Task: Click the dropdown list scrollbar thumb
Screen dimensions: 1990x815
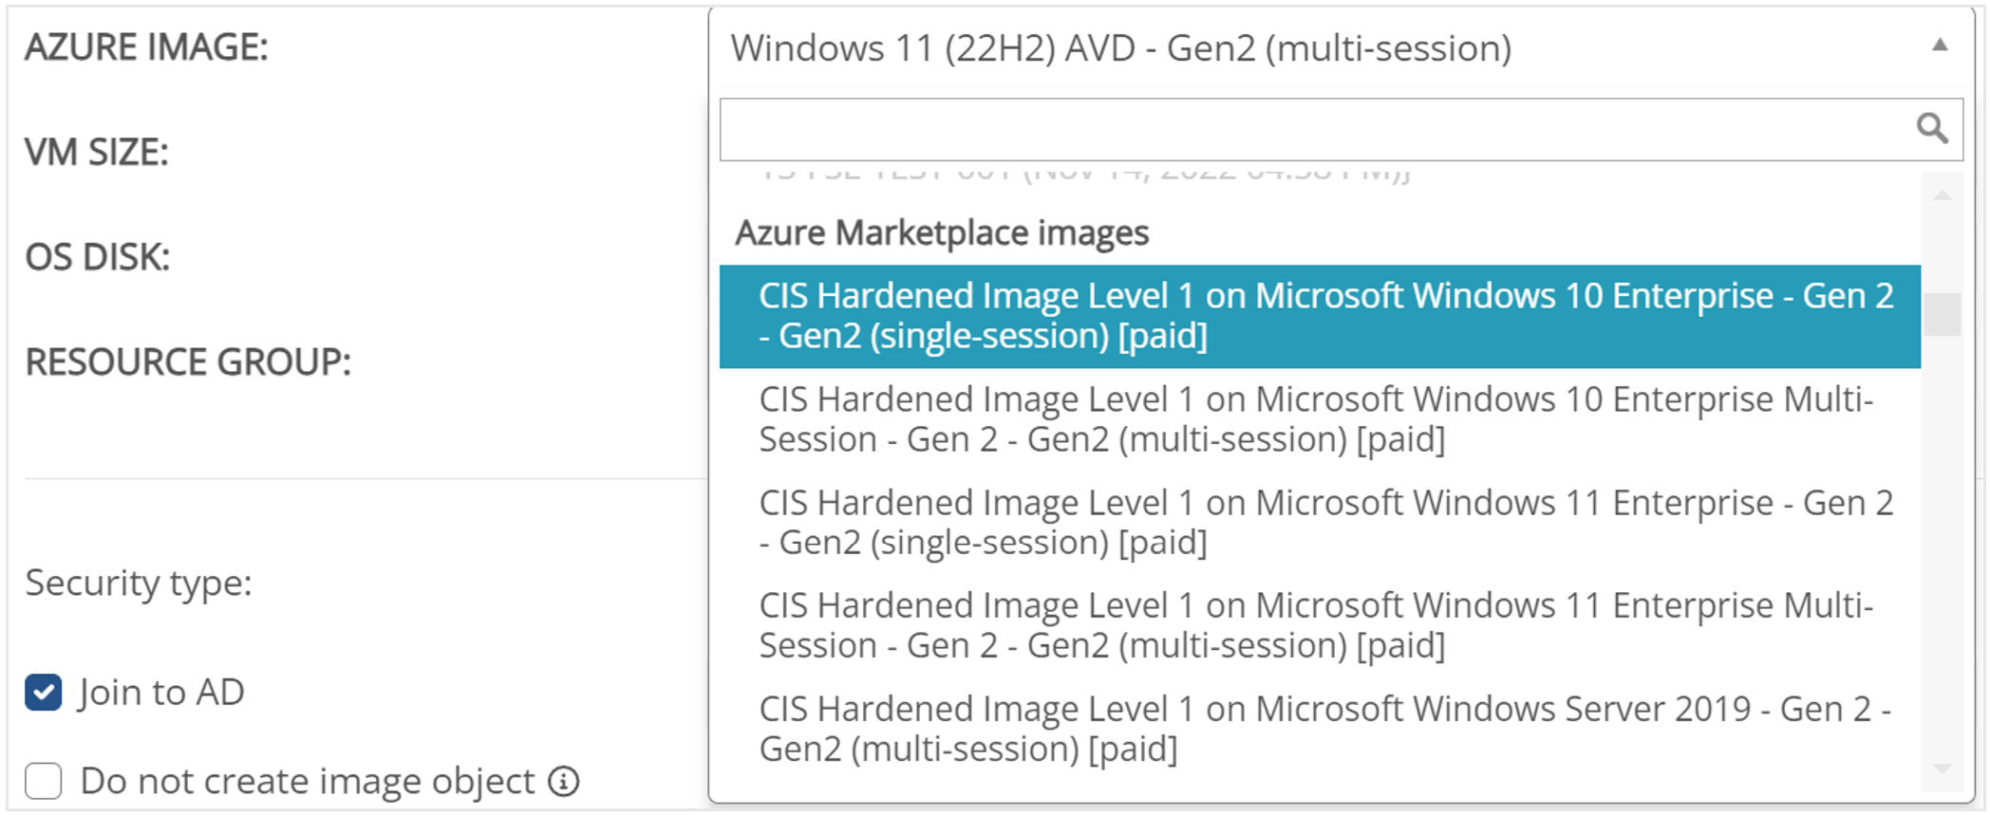Action: (1942, 314)
